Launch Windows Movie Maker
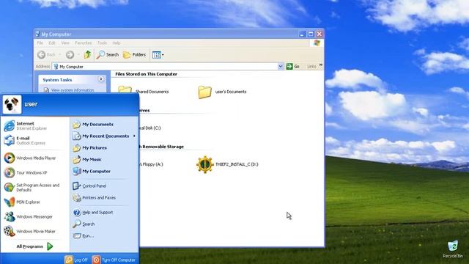The height and width of the screenshot is (264, 469). (29, 231)
